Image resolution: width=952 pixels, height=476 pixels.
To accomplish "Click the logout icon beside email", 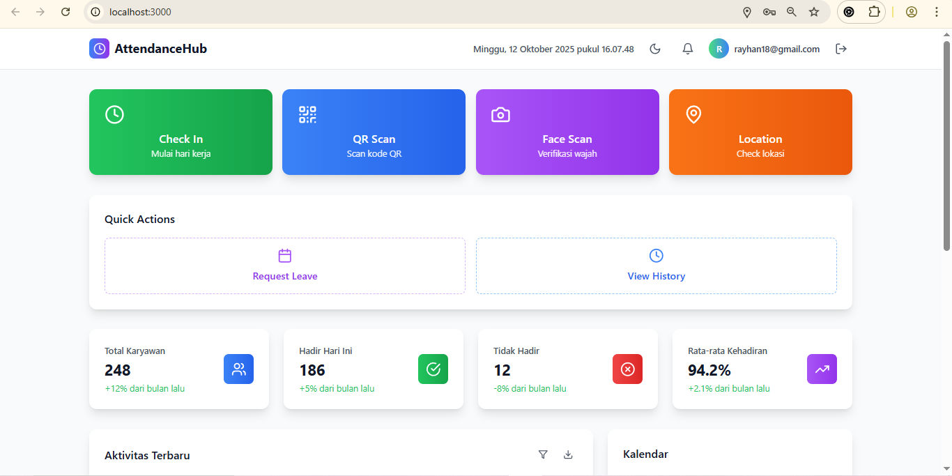I will [x=841, y=49].
